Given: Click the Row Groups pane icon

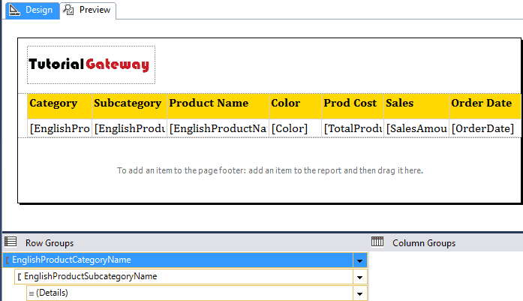Looking at the screenshot, I should pyautogui.click(x=11, y=242).
